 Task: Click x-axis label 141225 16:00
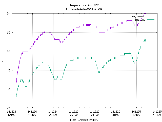pos(157,113)
